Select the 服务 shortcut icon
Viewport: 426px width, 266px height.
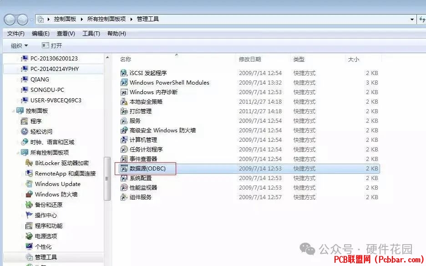click(x=124, y=121)
